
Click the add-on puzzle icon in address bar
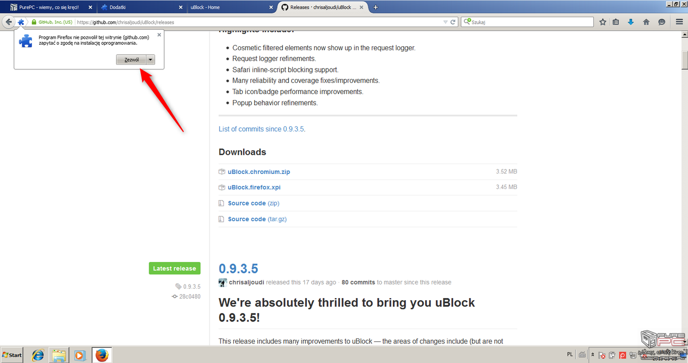point(21,22)
